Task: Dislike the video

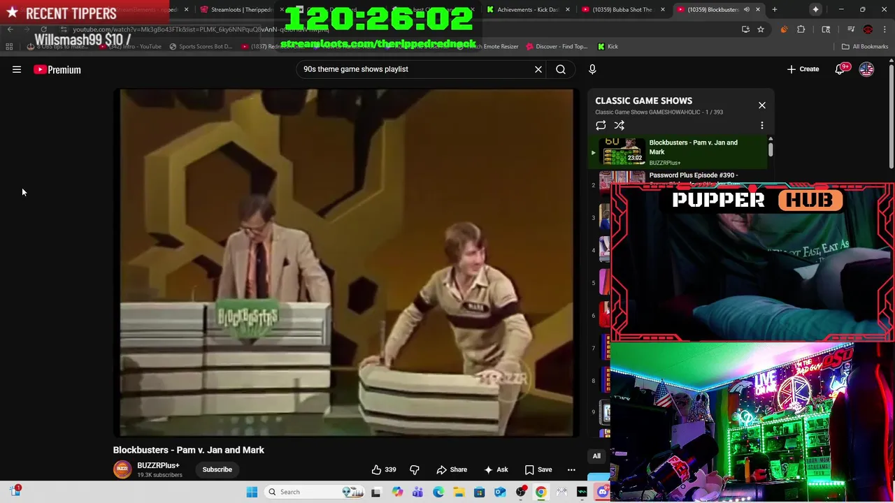Action: click(x=415, y=469)
